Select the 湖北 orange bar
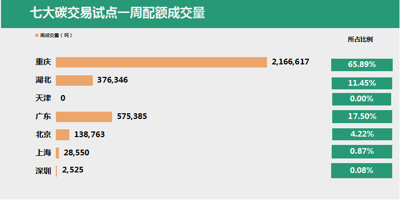 (74, 81)
